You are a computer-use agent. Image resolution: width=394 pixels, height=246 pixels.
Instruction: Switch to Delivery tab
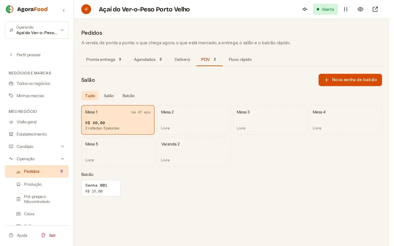pyautogui.click(x=182, y=59)
